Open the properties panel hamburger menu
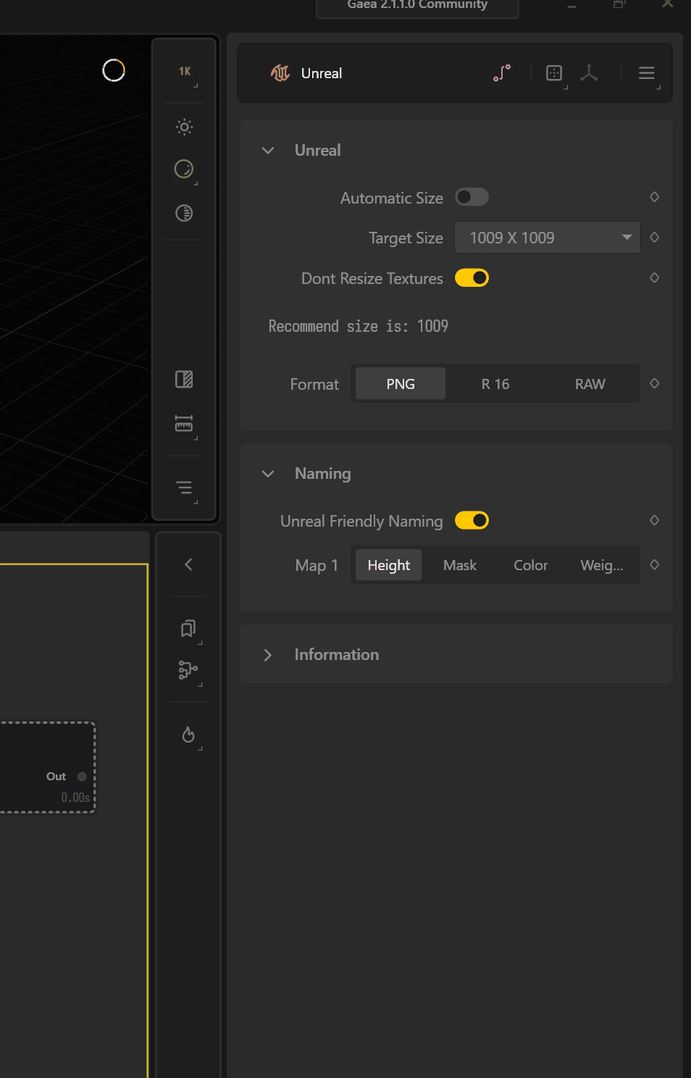691x1078 pixels. (647, 73)
